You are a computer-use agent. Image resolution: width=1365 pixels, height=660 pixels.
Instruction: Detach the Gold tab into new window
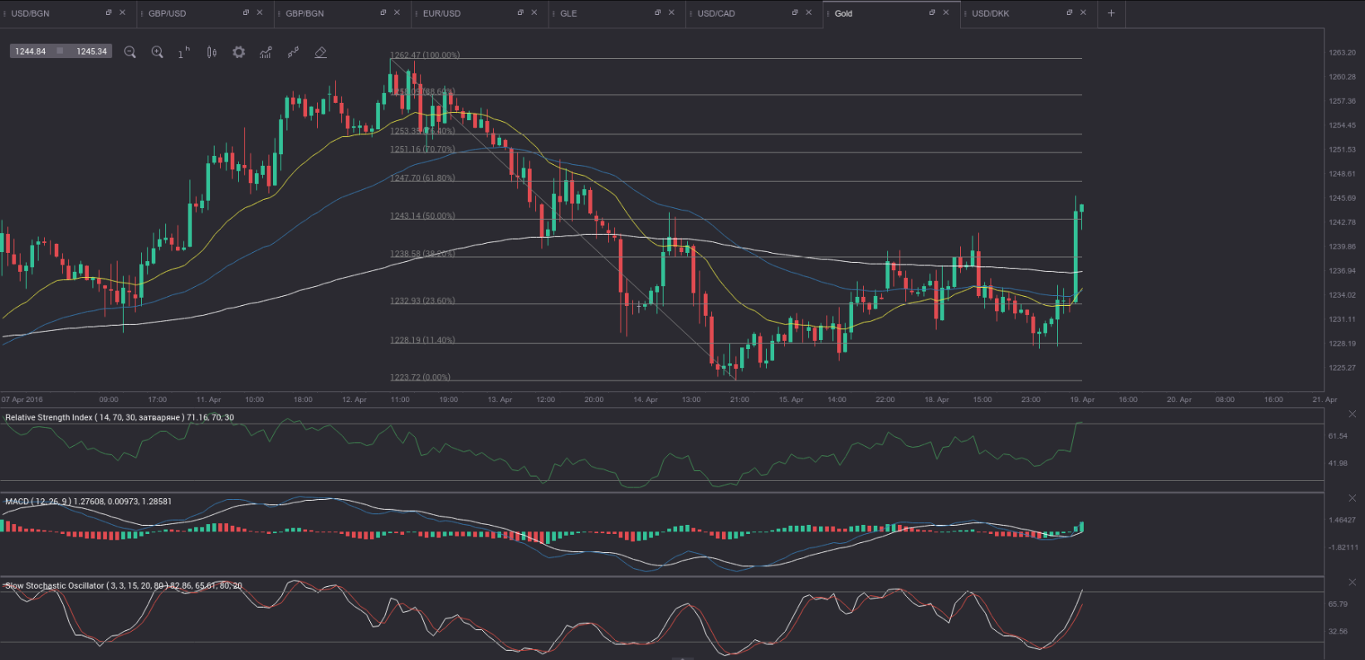932,13
